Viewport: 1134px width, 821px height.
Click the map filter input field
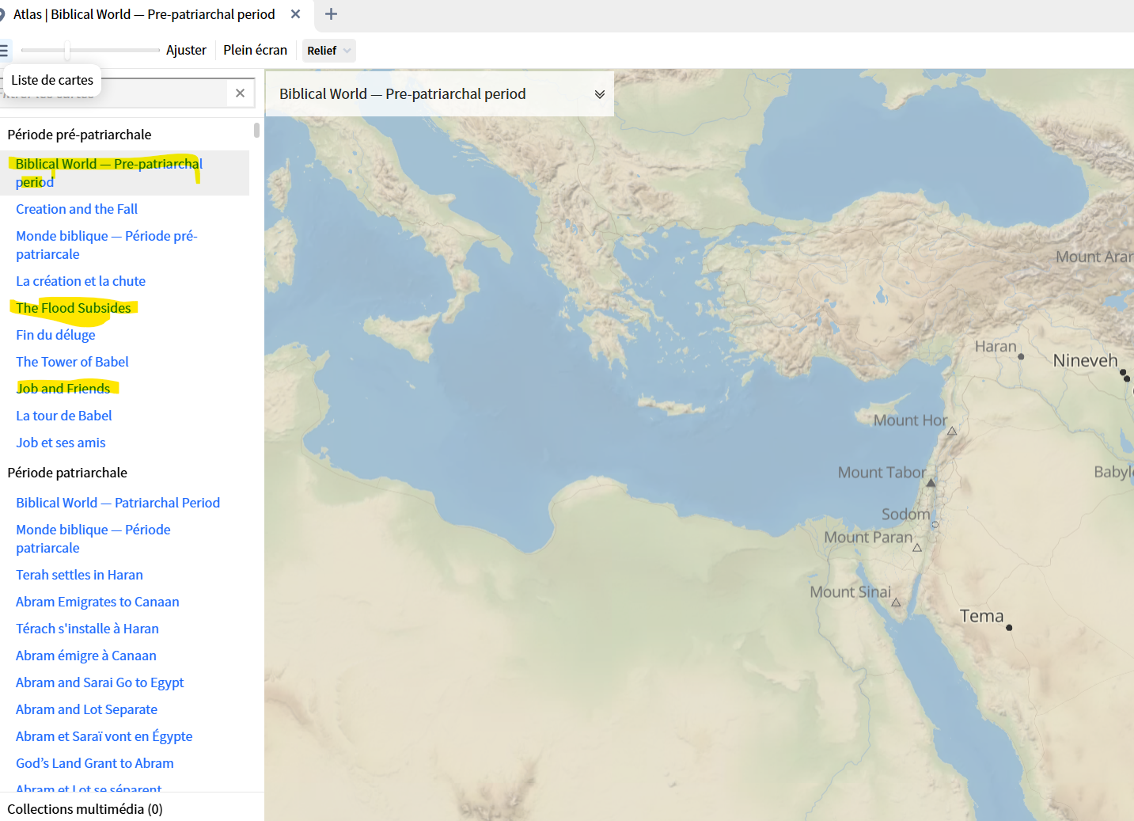pos(115,93)
